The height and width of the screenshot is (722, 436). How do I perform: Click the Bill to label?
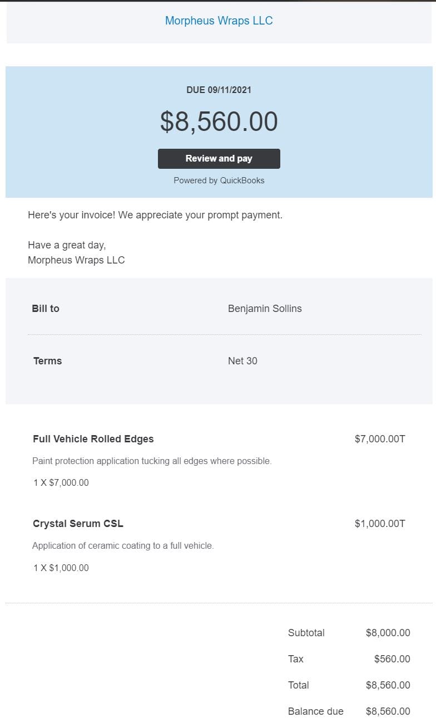(46, 309)
